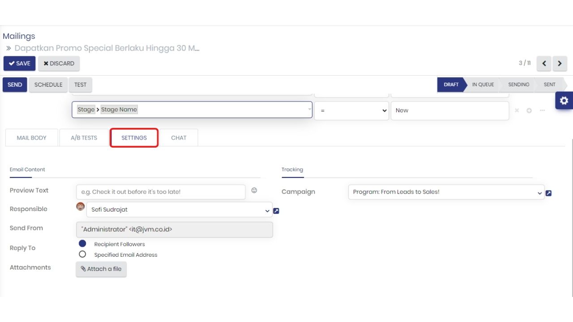This screenshot has width=573, height=322.
Task: Open the emoji picker beside Preview Text
Action: pos(254,190)
